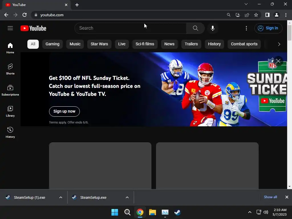This screenshot has height=219, width=292.
Task: Go to Home in the sidebar
Action: point(10,48)
